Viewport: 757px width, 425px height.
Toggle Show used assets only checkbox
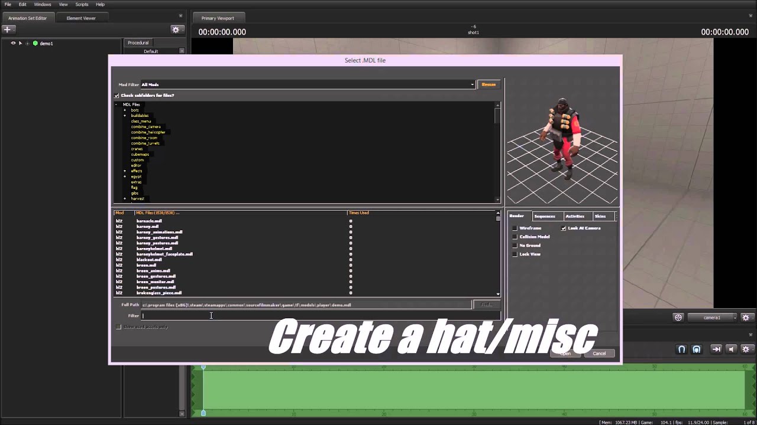pyautogui.click(x=119, y=327)
